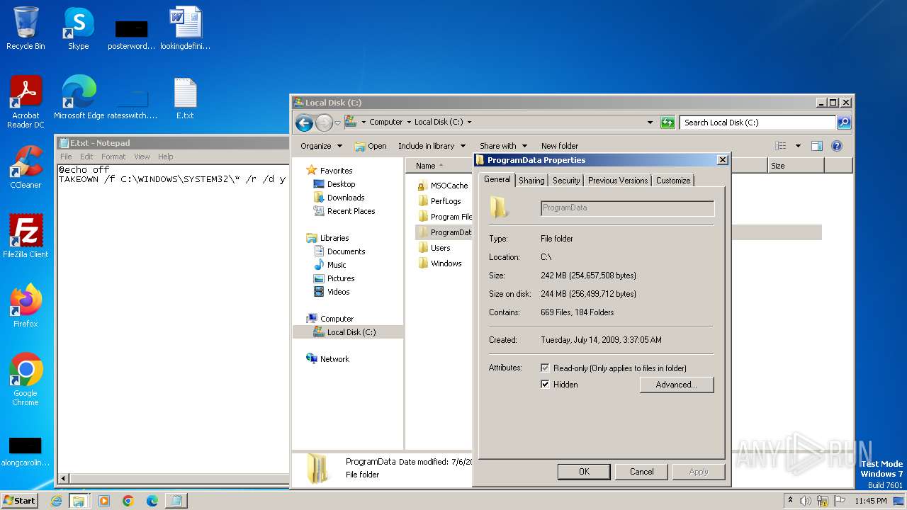Show hidden tray icons arrow
This screenshot has width=907, height=510.
click(790, 501)
